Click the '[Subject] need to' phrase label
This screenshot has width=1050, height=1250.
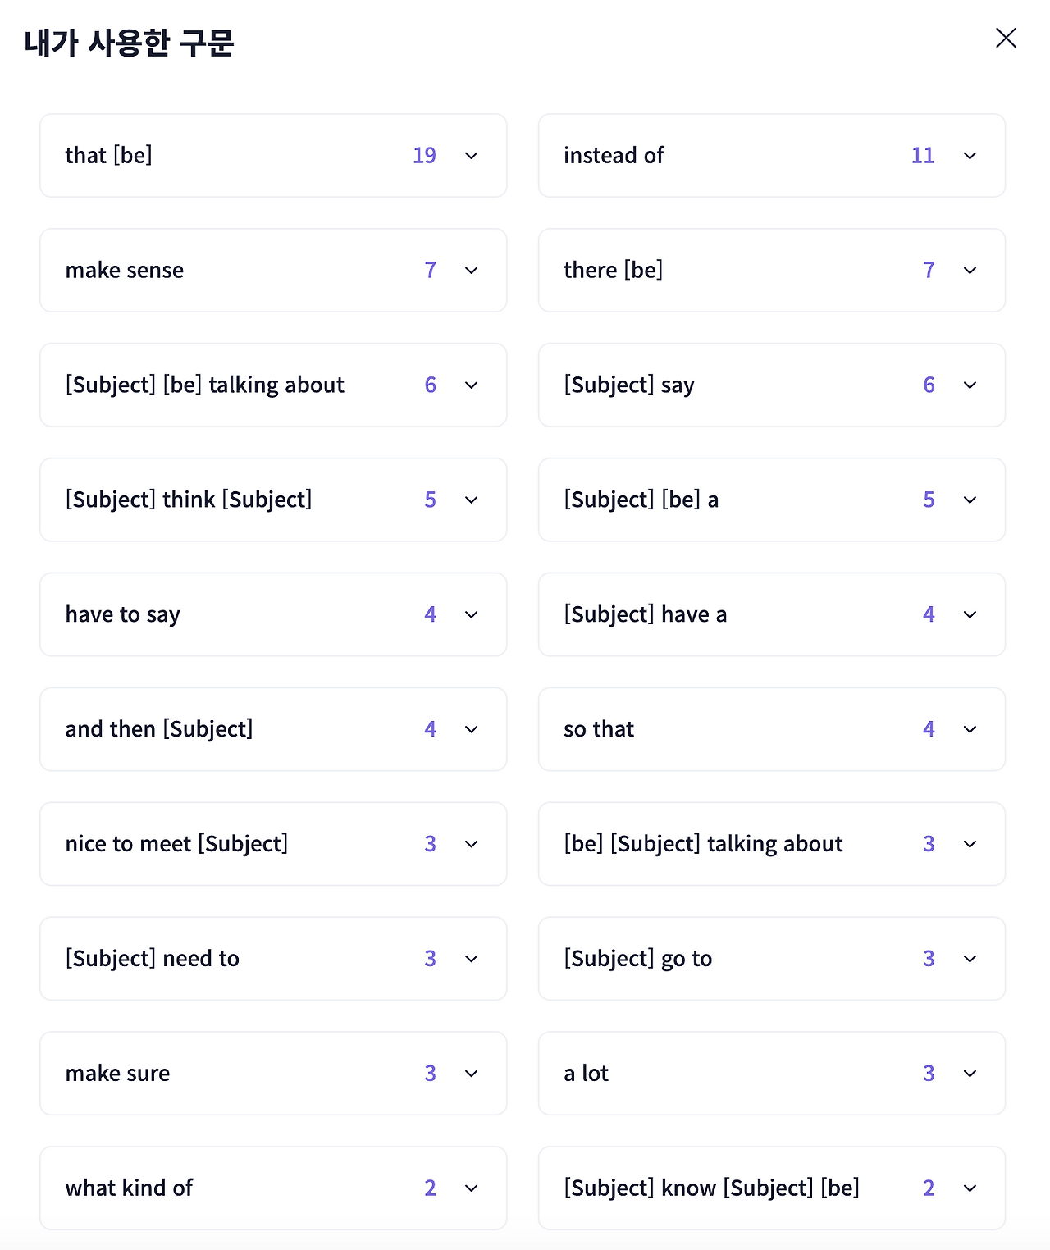[153, 959]
